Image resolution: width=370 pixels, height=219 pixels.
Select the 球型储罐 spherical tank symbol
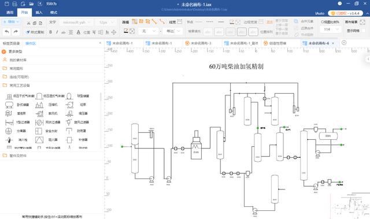pyautogui.click(x=69, y=96)
